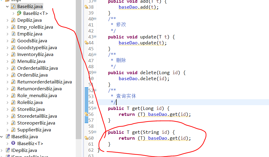269x157 pixels.
Task: Click the DepBiz.java file icon
Action: tap(13, 20)
